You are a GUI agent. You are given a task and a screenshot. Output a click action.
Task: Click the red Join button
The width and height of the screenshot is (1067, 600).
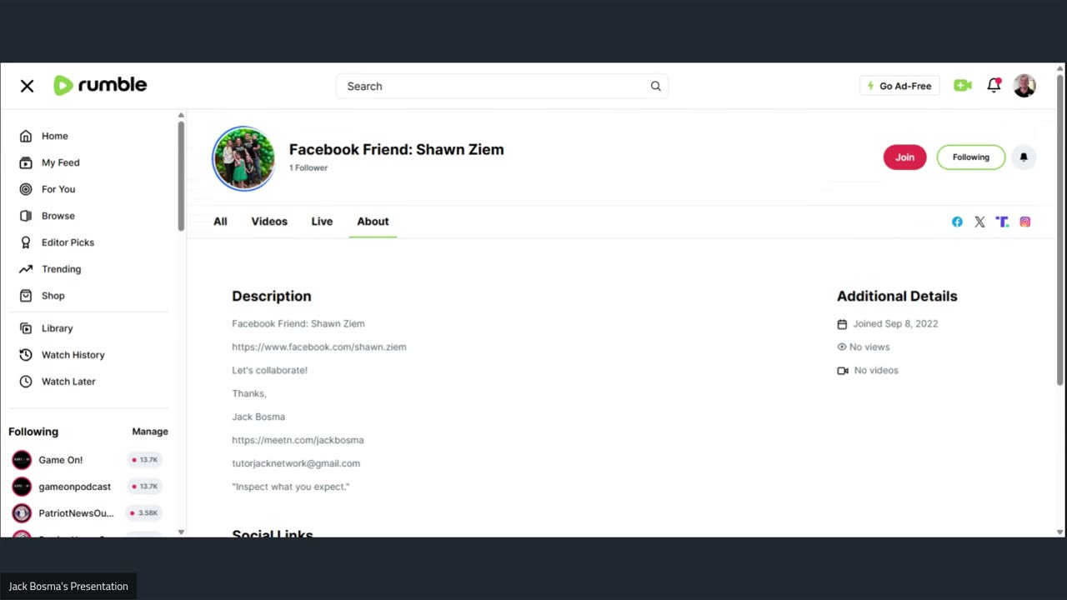[904, 157]
